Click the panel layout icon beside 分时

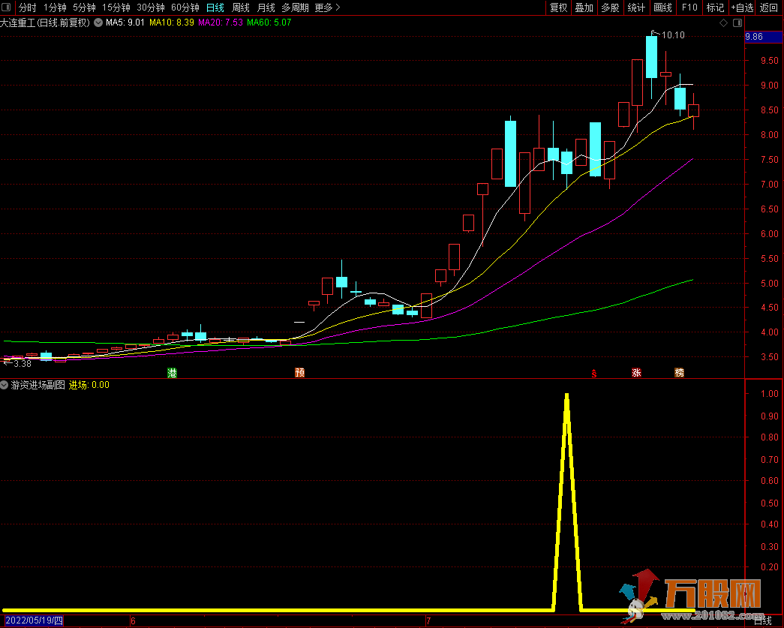(x=7, y=7)
